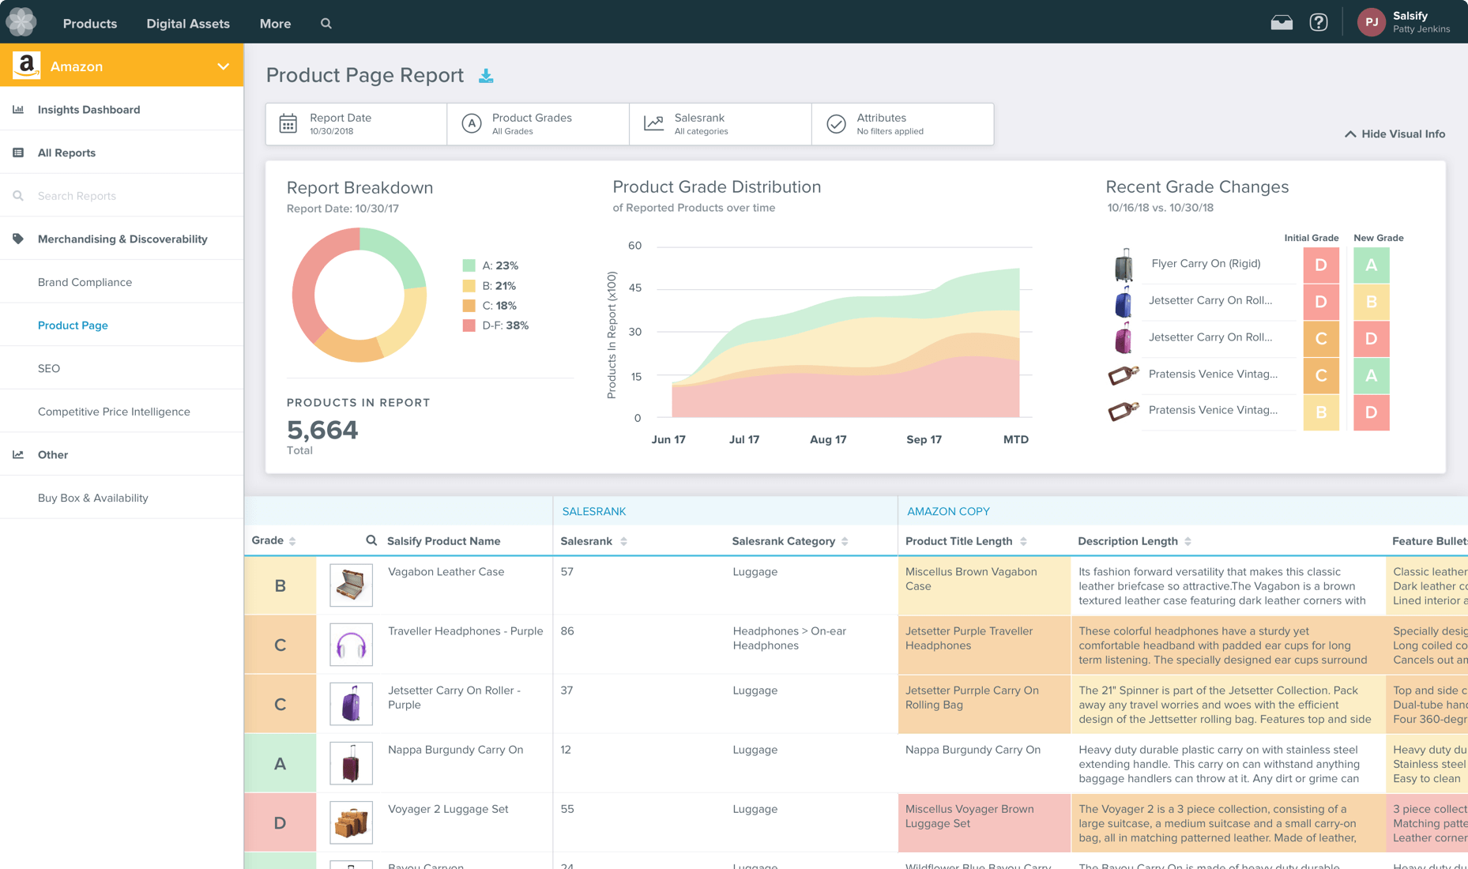The width and height of the screenshot is (1468, 869).
Task: Open the Product Grades filter
Action: click(538, 124)
